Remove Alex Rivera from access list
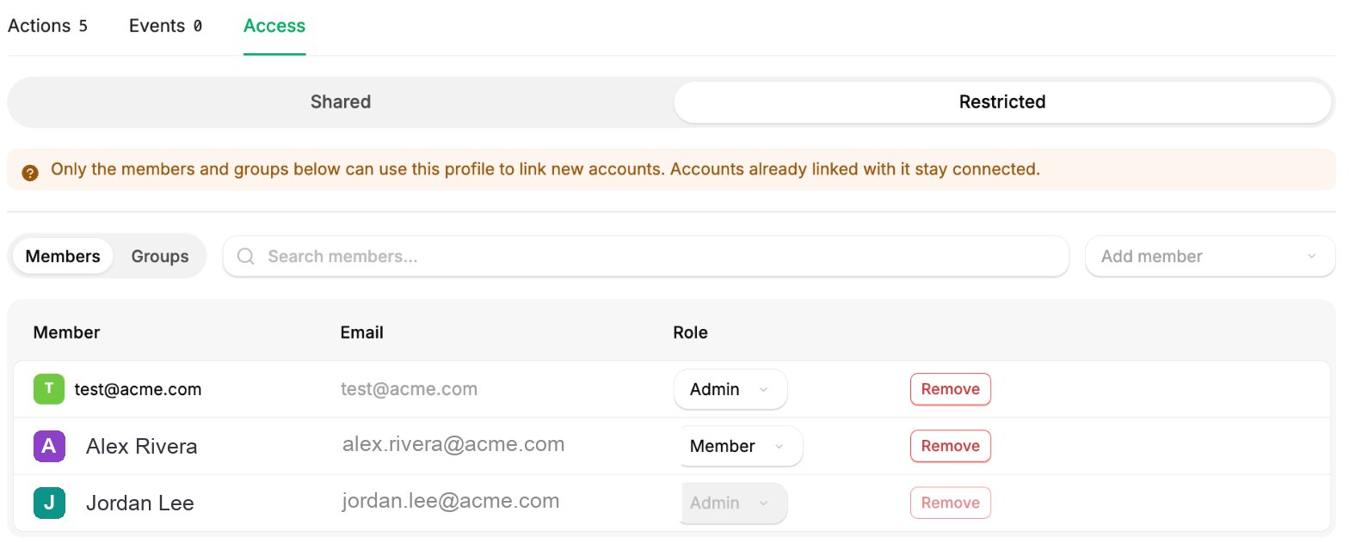 (951, 446)
